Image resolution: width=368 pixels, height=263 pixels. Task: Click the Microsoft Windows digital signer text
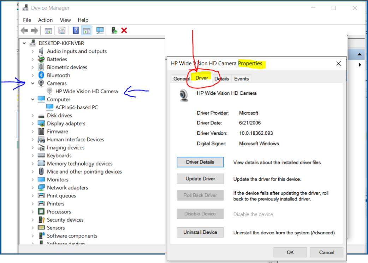coord(259,144)
